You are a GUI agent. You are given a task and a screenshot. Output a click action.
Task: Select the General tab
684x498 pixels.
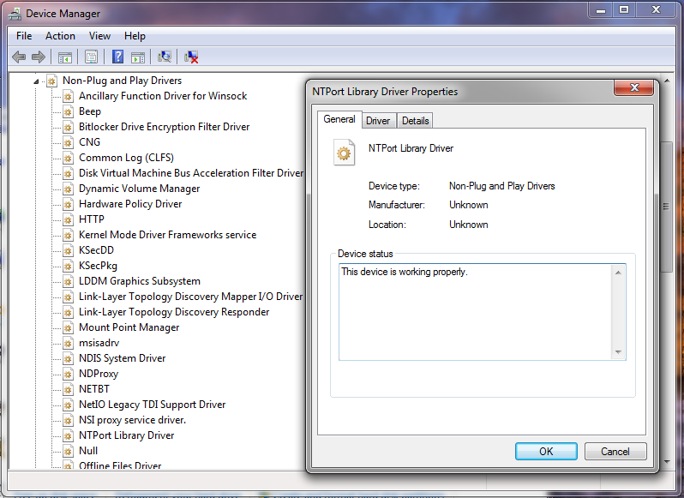pos(339,119)
